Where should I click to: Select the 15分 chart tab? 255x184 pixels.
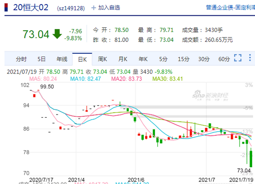tap(184, 59)
